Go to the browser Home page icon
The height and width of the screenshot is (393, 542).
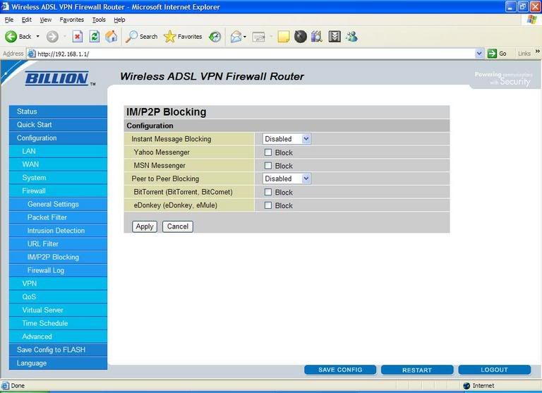111,37
